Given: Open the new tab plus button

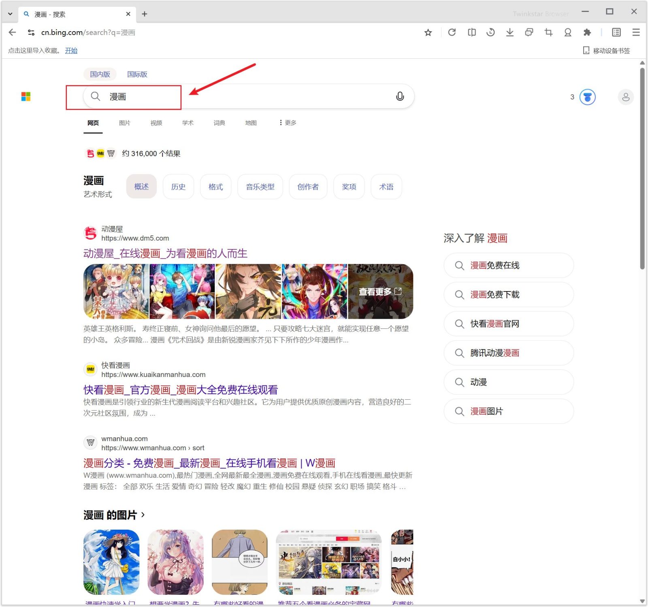Looking at the screenshot, I should tap(144, 14).
